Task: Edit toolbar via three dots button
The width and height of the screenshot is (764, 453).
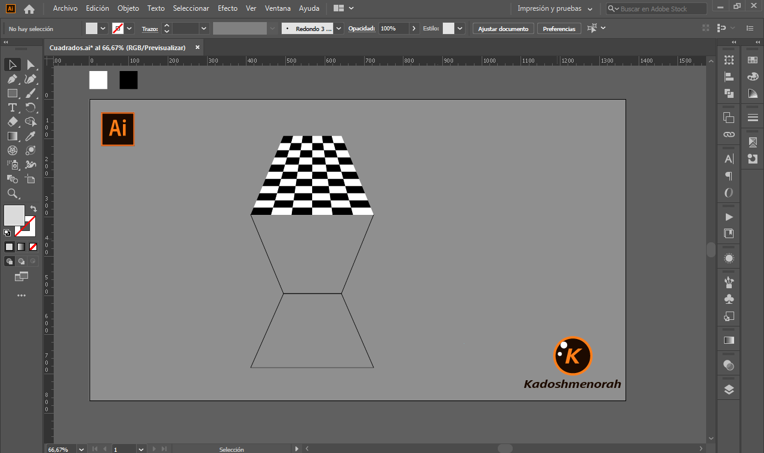Action: (21, 295)
